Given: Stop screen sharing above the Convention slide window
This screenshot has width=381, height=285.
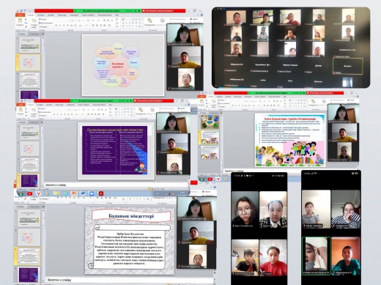Looking at the screenshot, I should 319,93.
